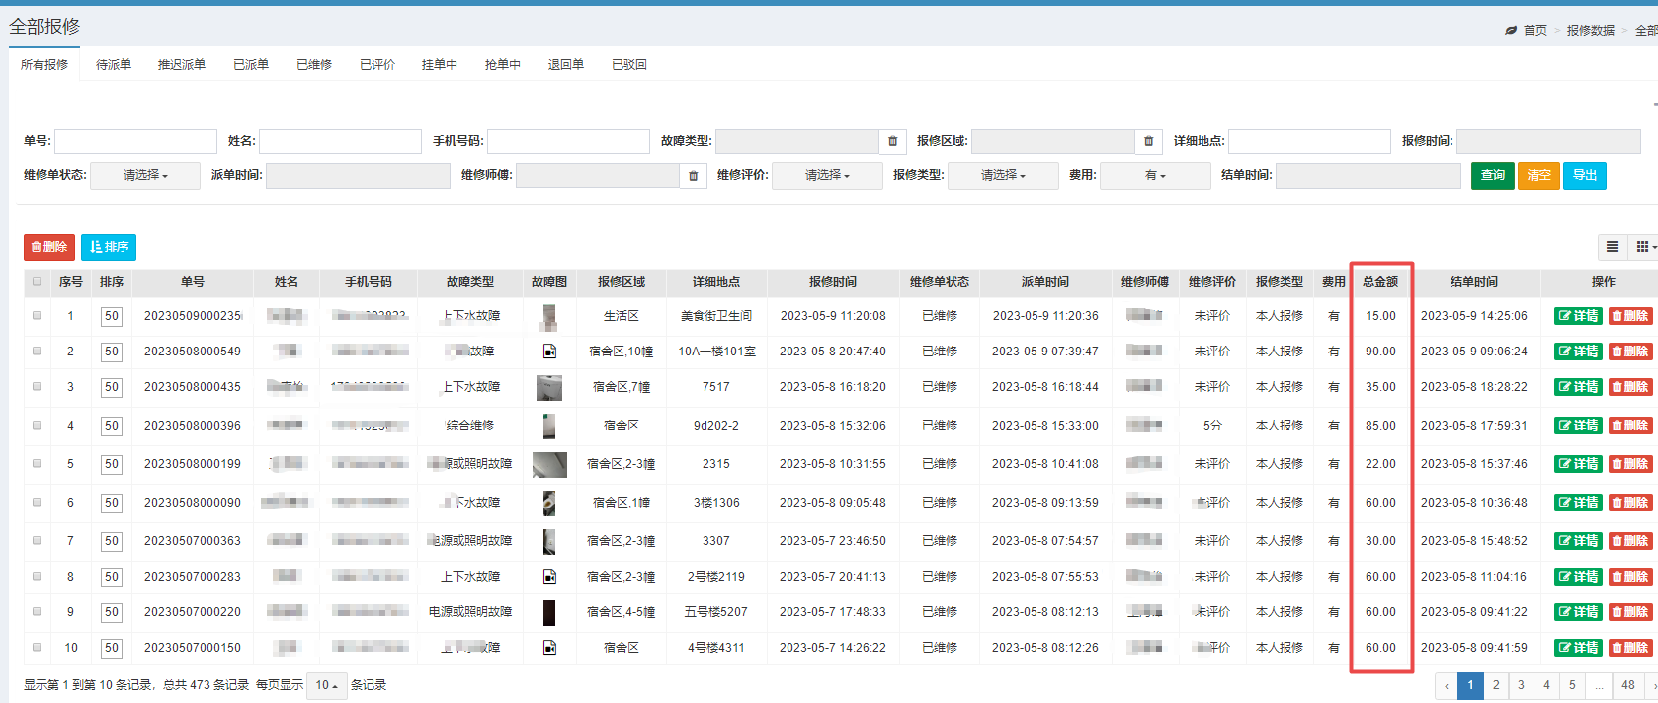Switch to the 挂单中 tab
Image resolution: width=1658 pixels, height=703 pixels.
click(440, 64)
